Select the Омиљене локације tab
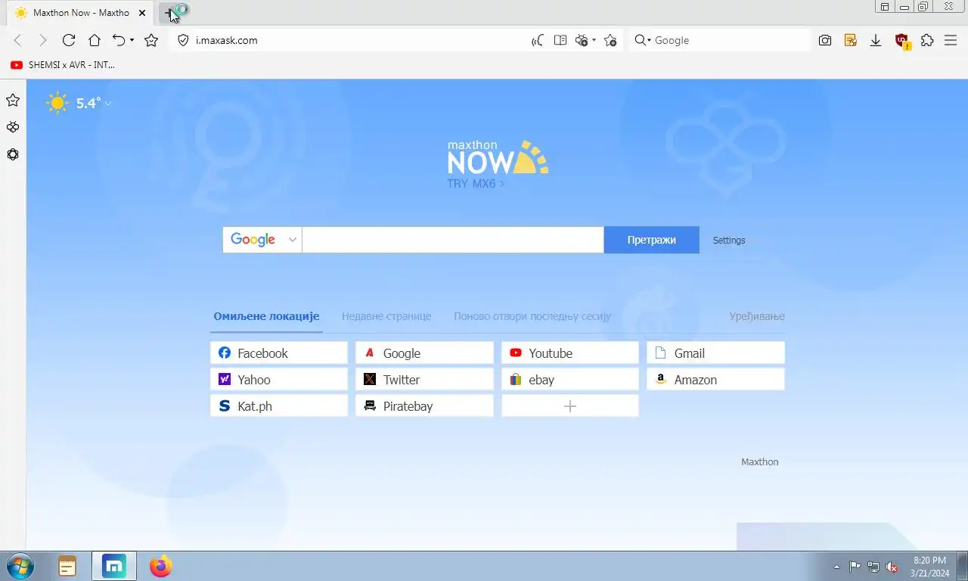This screenshot has height=581, width=968. (266, 316)
